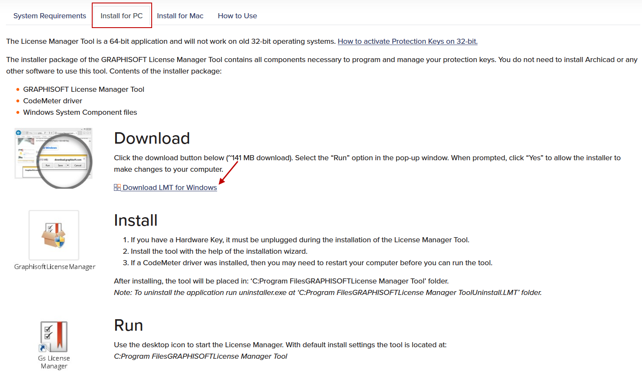Open the How to Use tab

click(x=238, y=16)
